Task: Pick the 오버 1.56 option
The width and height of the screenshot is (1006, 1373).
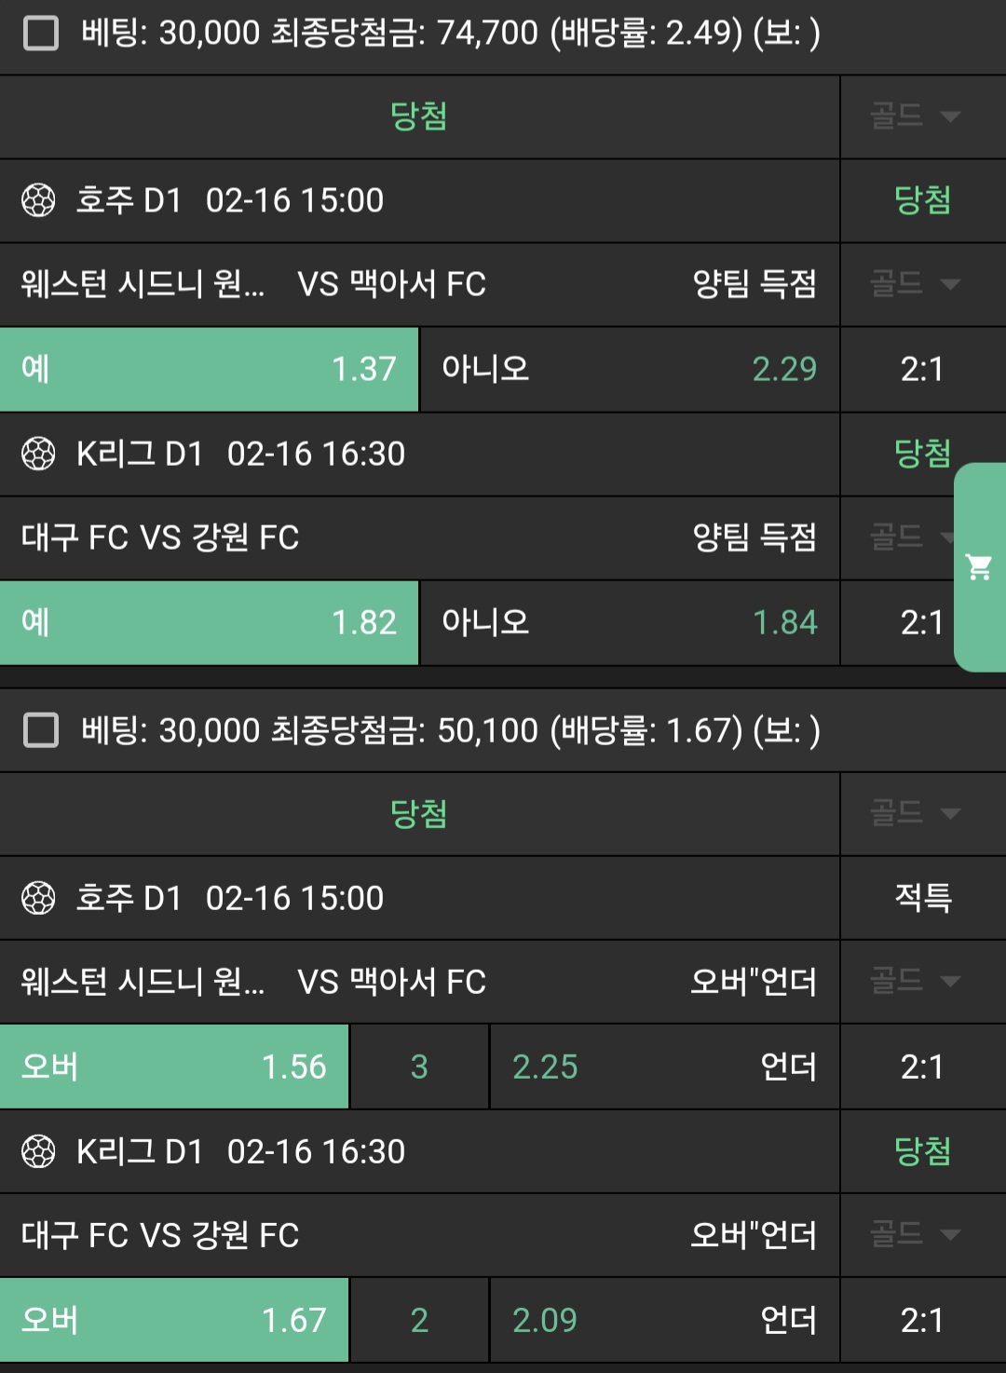Action: click(x=174, y=1067)
